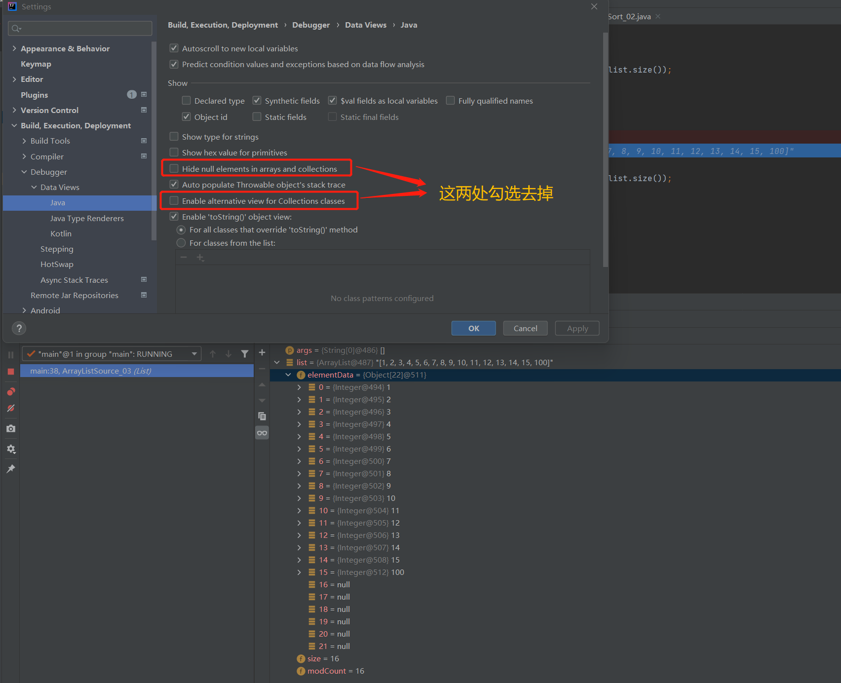Copy selected variable value
This screenshot has height=683, width=841.
tap(262, 416)
